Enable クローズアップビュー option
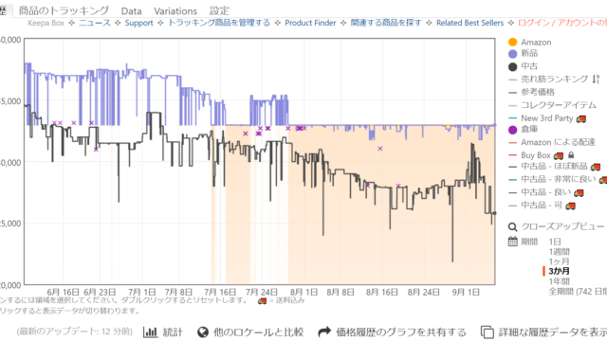Screen dimensions: 607x341 click(562, 227)
